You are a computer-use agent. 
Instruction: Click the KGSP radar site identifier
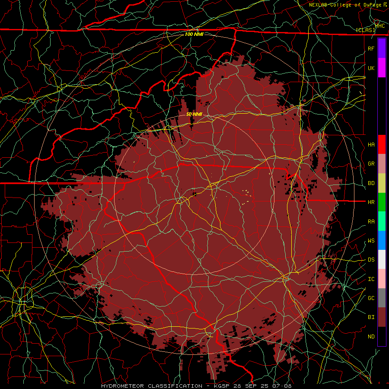pyautogui.click(x=222, y=386)
